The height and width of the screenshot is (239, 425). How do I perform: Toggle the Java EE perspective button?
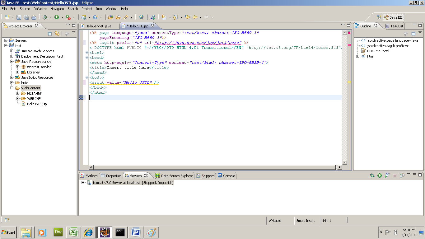pos(393,17)
